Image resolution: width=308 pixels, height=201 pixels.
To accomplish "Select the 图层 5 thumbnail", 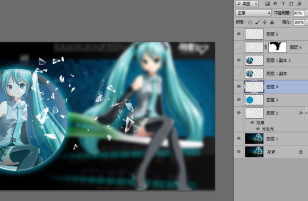I will click(254, 34).
